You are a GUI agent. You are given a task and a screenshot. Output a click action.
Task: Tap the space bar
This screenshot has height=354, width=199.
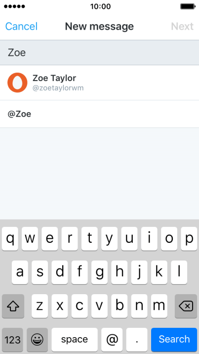point(75,339)
